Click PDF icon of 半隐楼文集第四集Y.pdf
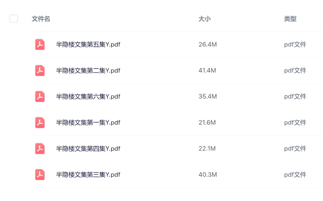 tap(40, 148)
